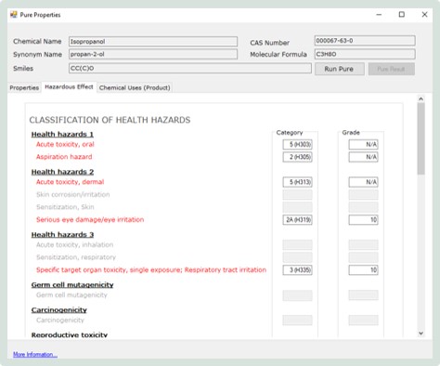Click the empty Sensitization, Skin category box

coord(297,207)
